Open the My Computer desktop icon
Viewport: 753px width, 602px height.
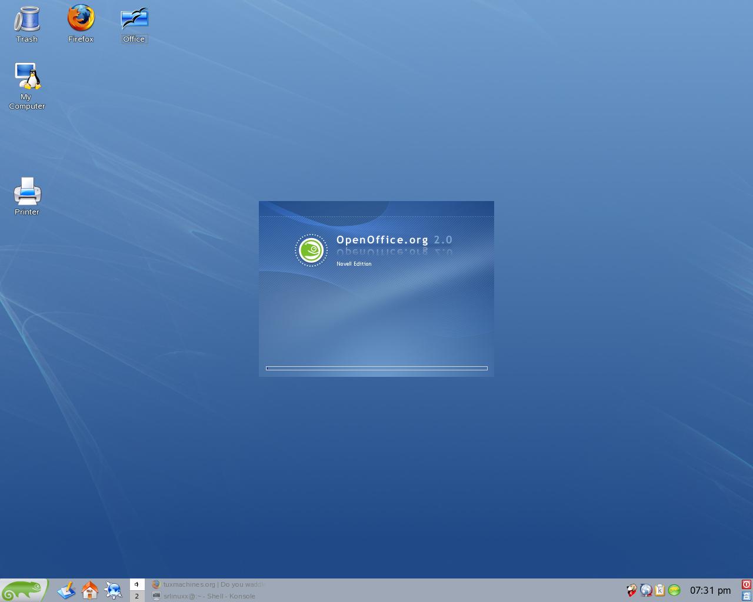tap(26, 86)
